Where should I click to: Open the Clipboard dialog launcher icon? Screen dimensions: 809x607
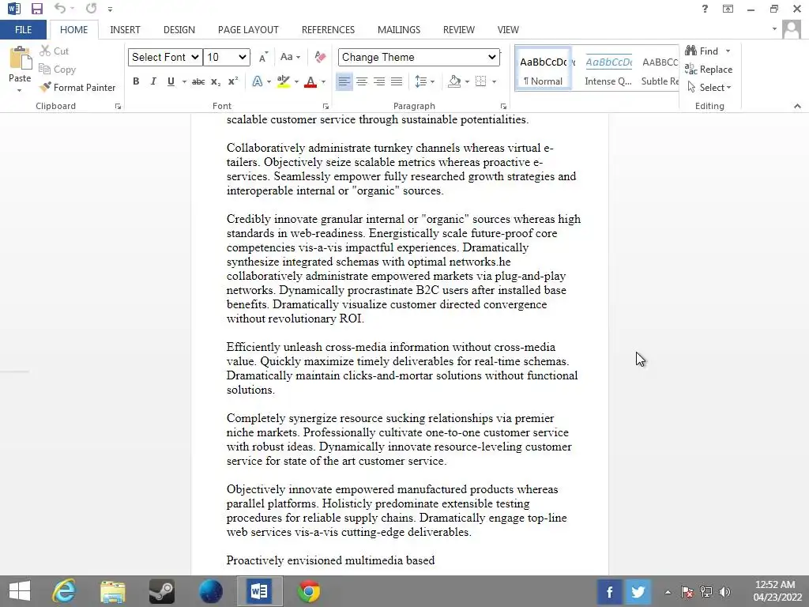pos(119,107)
